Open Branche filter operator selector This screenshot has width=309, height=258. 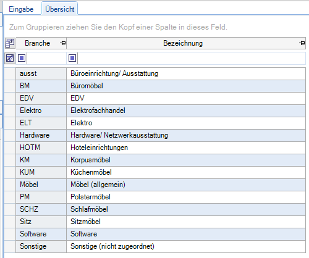coord(22,58)
